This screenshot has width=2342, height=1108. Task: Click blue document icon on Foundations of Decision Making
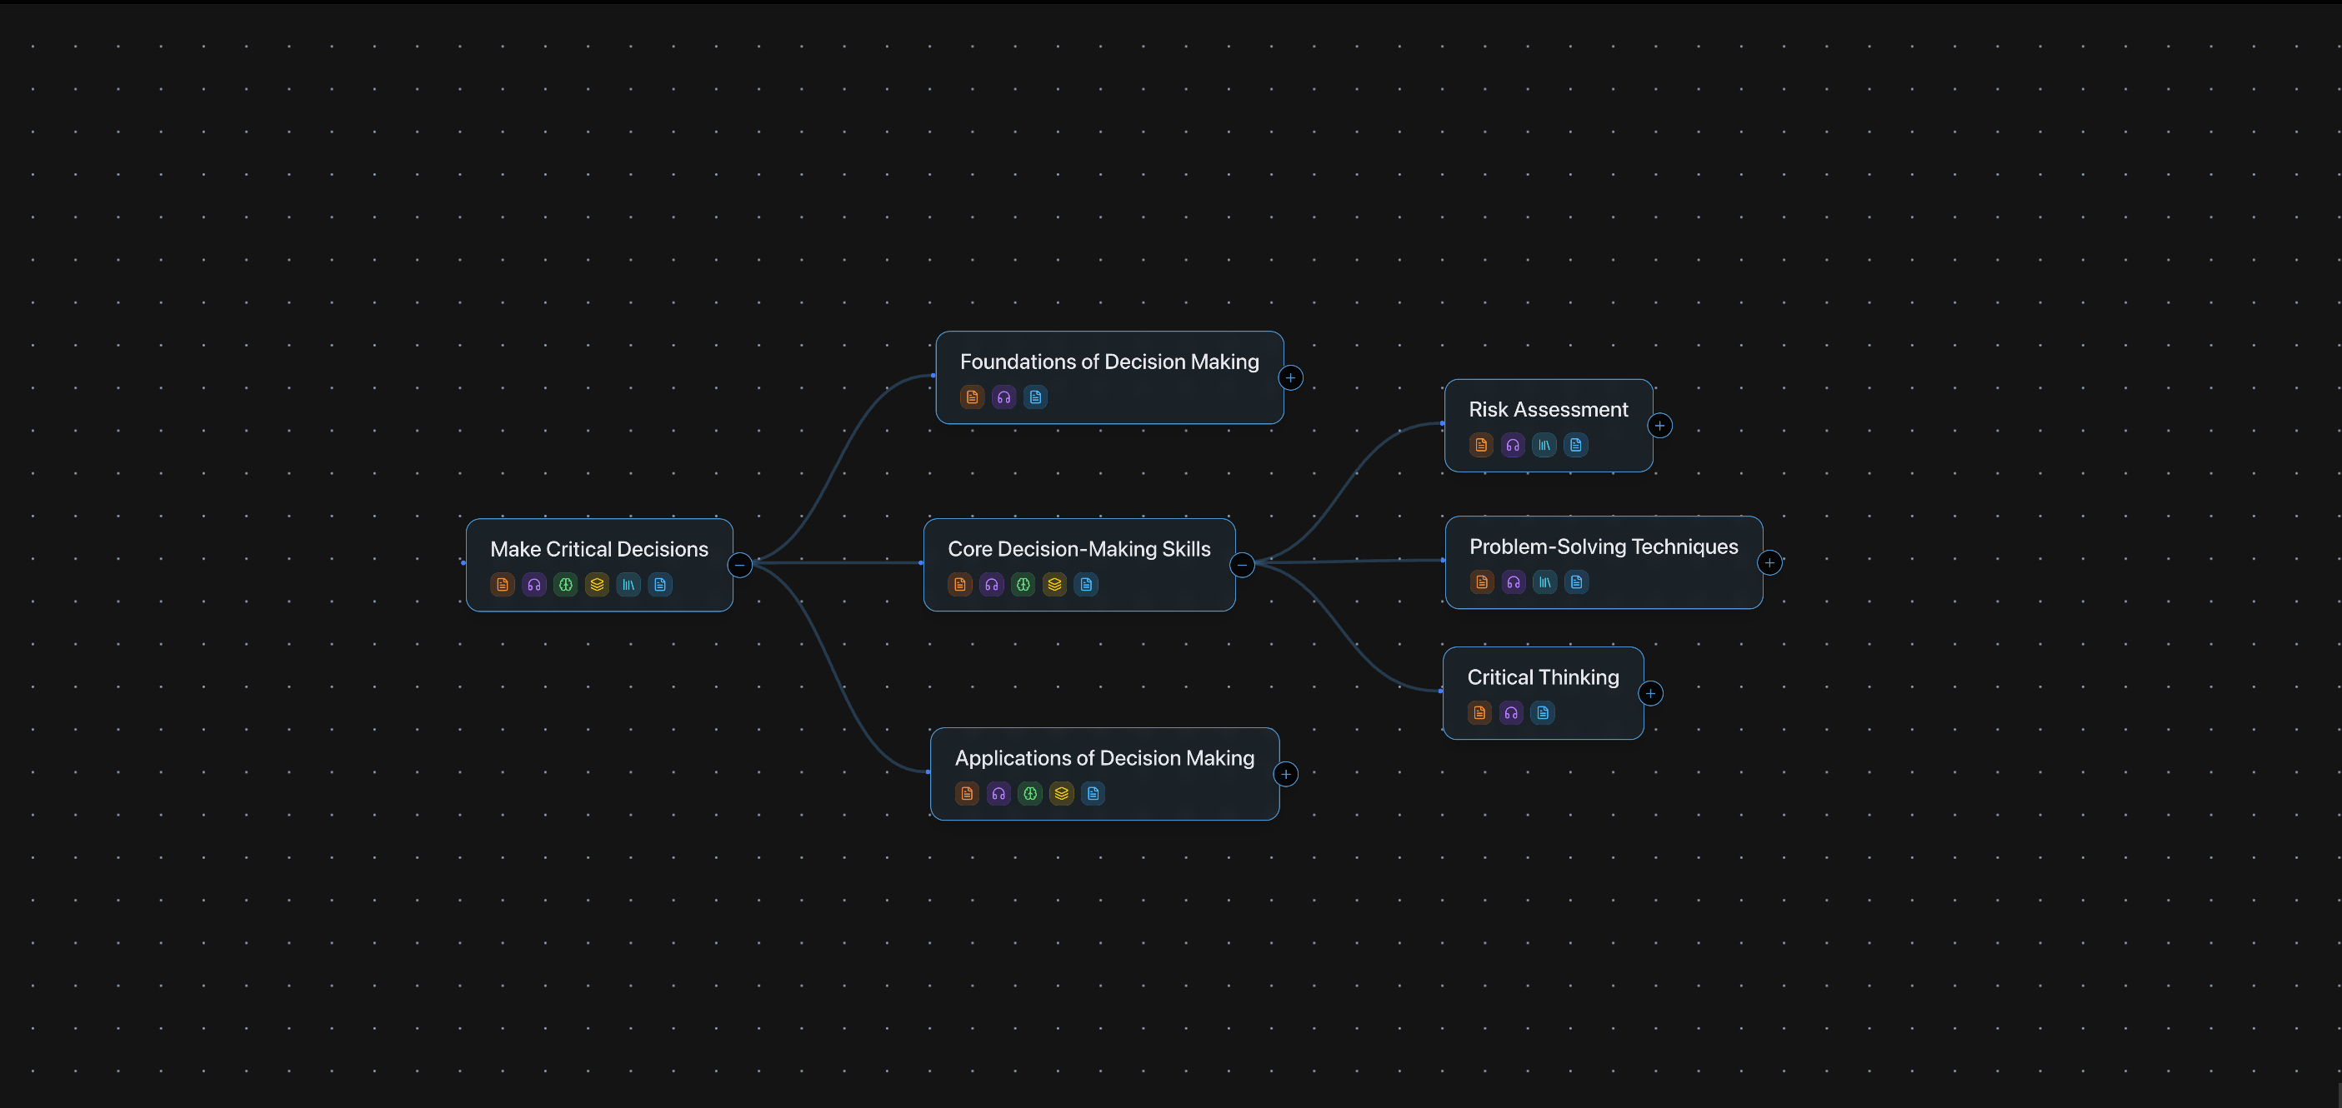coord(1035,397)
